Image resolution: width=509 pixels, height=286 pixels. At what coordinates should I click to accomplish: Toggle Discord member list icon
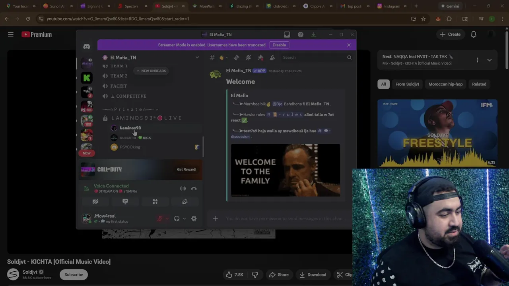point(272,58)
